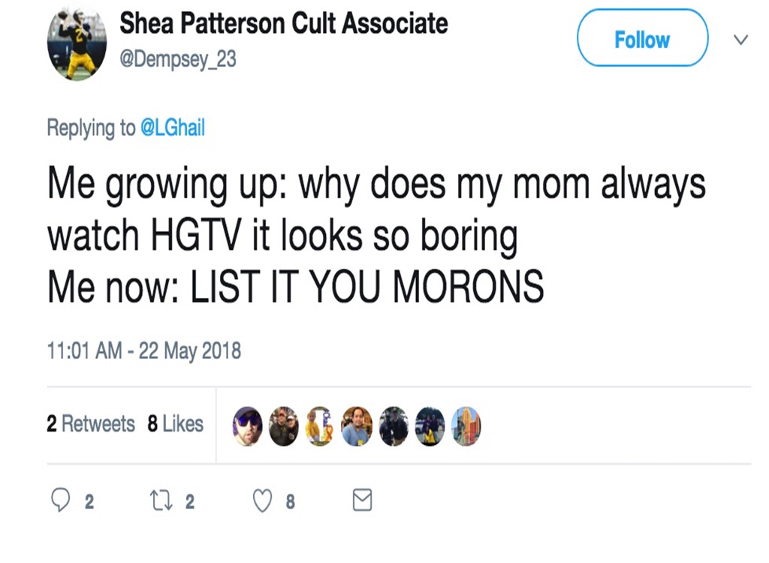Open liker avatar of two people in caps
Image resolution: width=769 pixels, height=563 pixels.
click(284, 426)
